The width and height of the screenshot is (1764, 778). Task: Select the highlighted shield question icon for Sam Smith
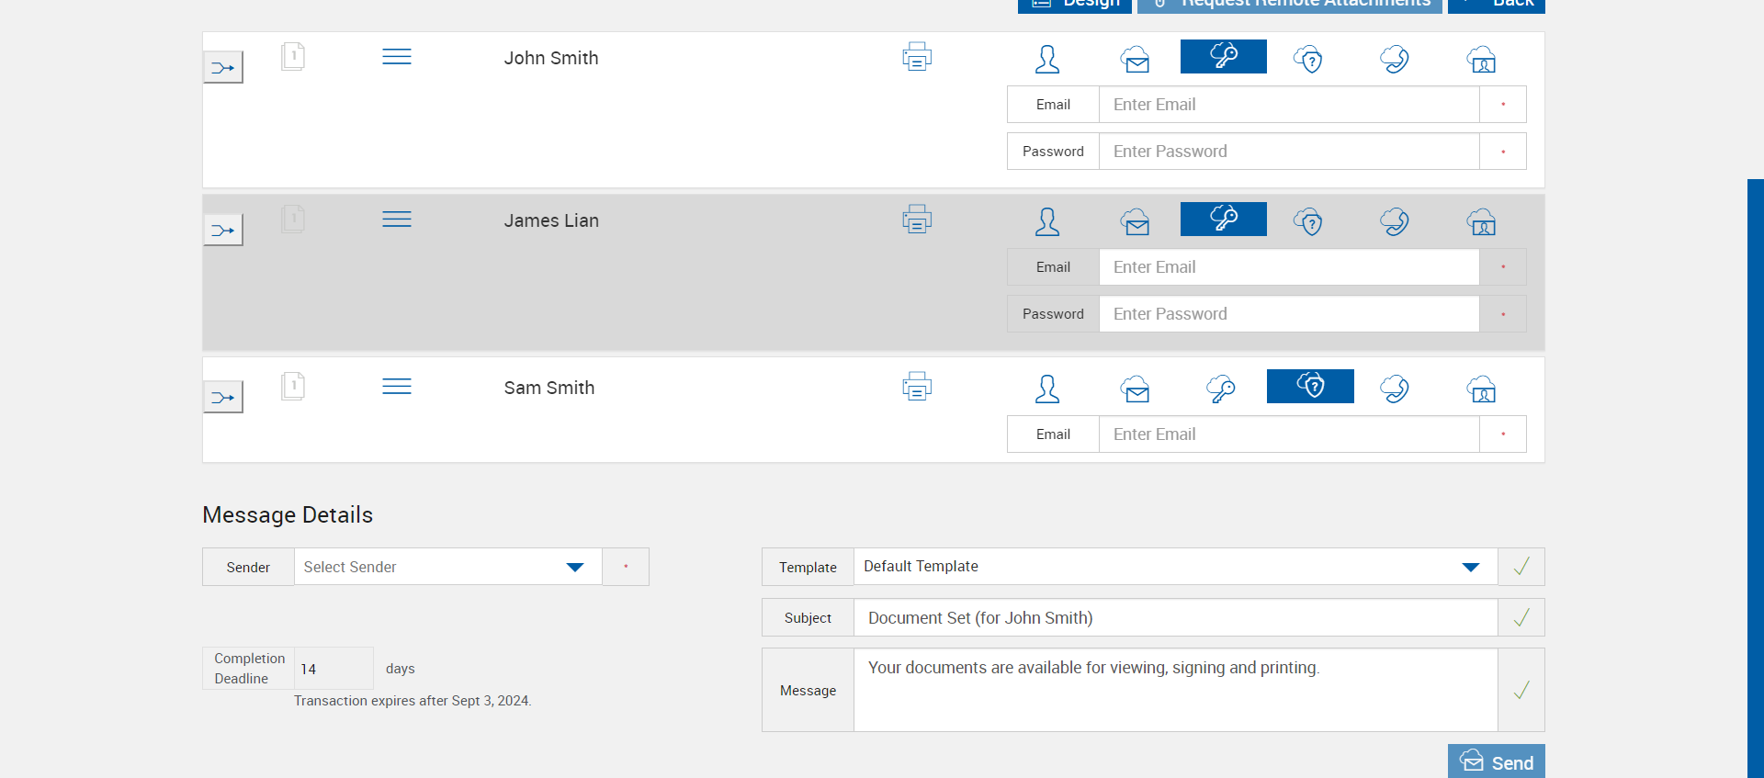tap(1310, 386)
